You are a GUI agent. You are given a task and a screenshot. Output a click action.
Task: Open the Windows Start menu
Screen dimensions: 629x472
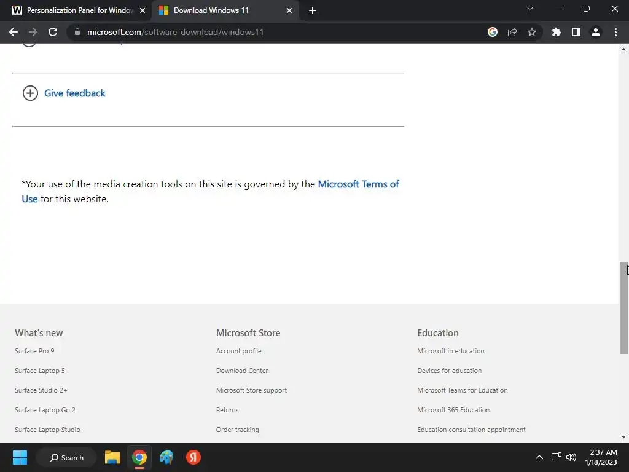coord(20,457)
